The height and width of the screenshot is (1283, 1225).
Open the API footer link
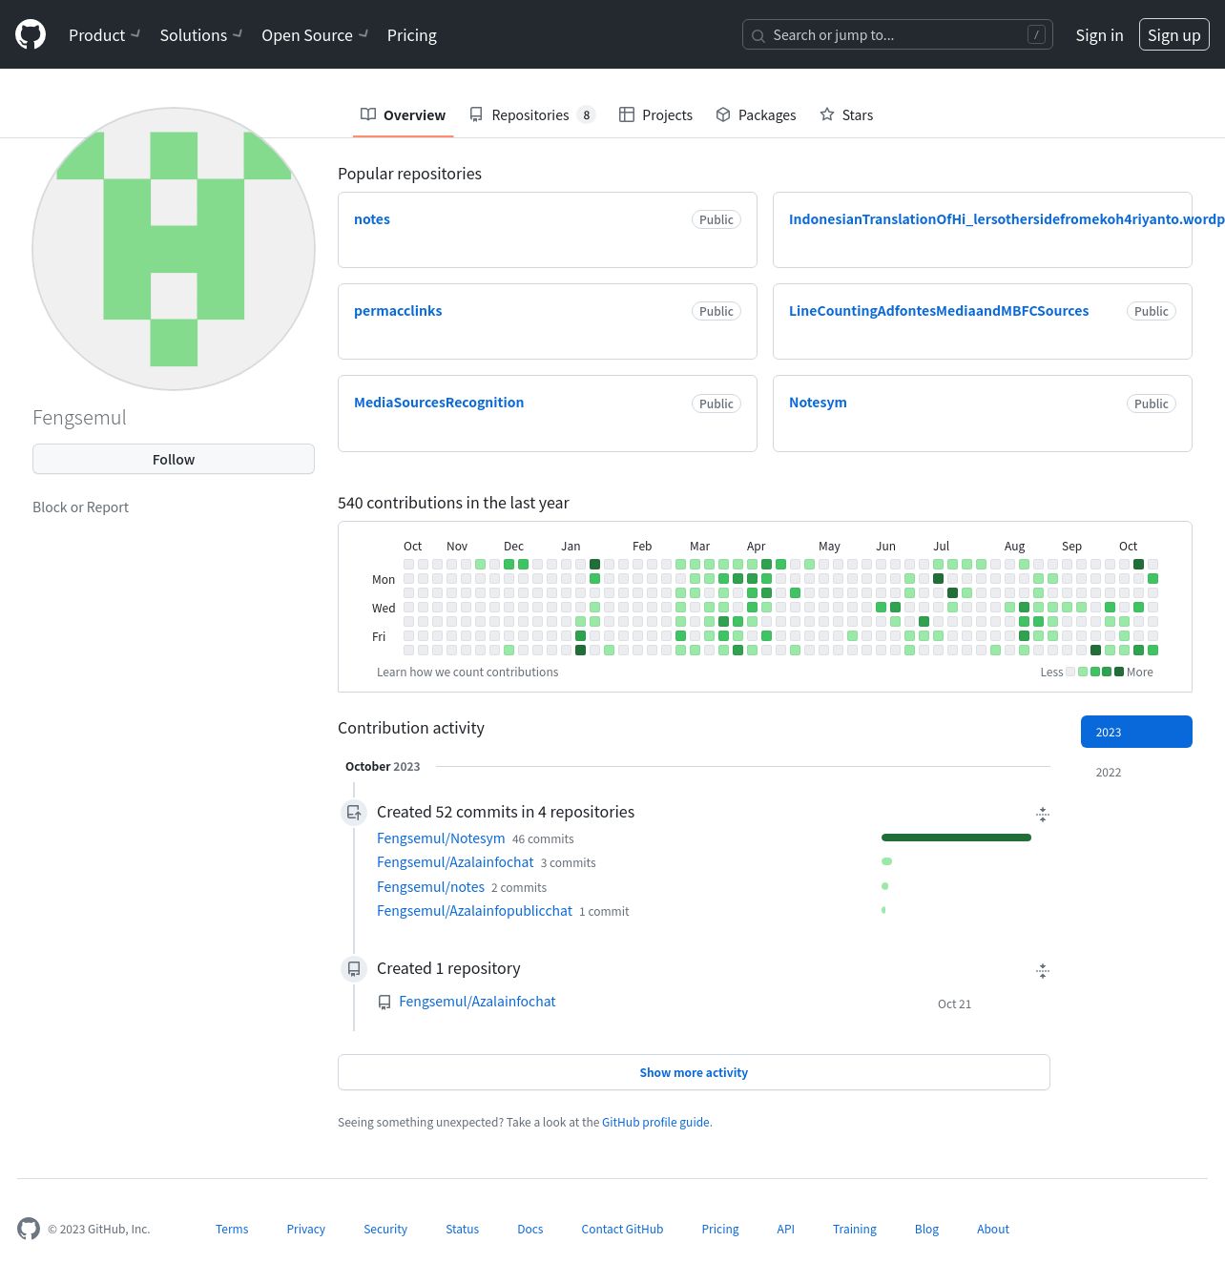tap(786, 1230)
